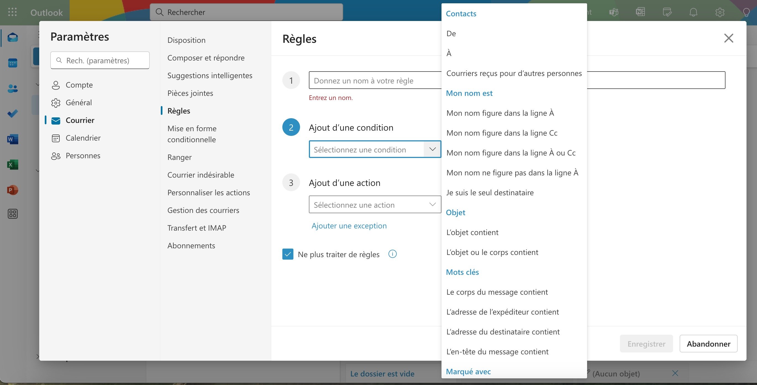
Task: Switch to the Courrier settings section
Action: 80,120
